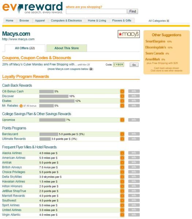
Task: Open Computers & Electronics tab
Action: 66,20
